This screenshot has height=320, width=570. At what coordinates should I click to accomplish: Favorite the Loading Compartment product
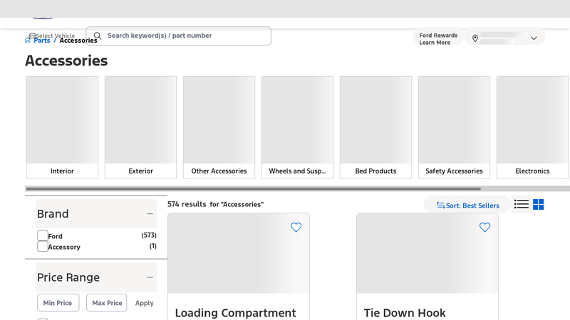[x=296, y=228]
